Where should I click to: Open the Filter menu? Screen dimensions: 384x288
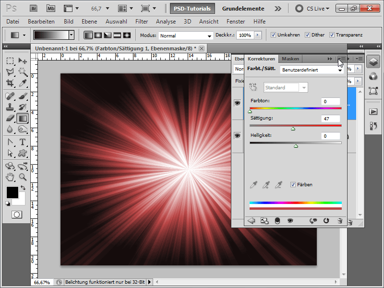point(142,22)
